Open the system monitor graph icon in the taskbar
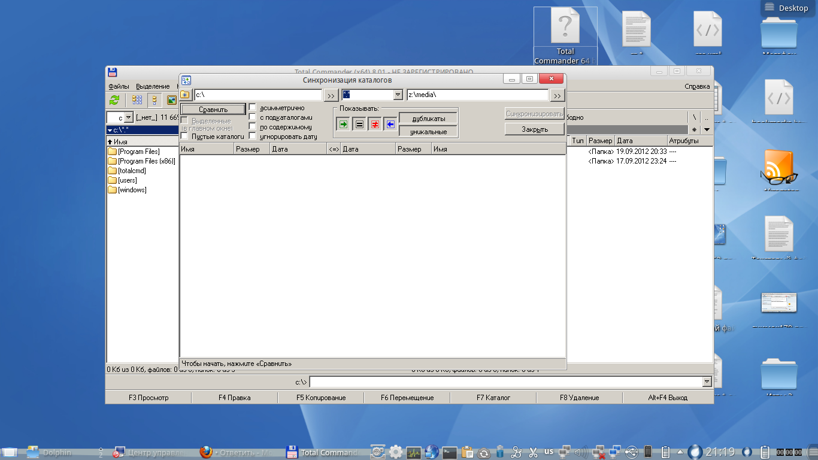This screenshot has width=818, height=460. tap(414, 452)
